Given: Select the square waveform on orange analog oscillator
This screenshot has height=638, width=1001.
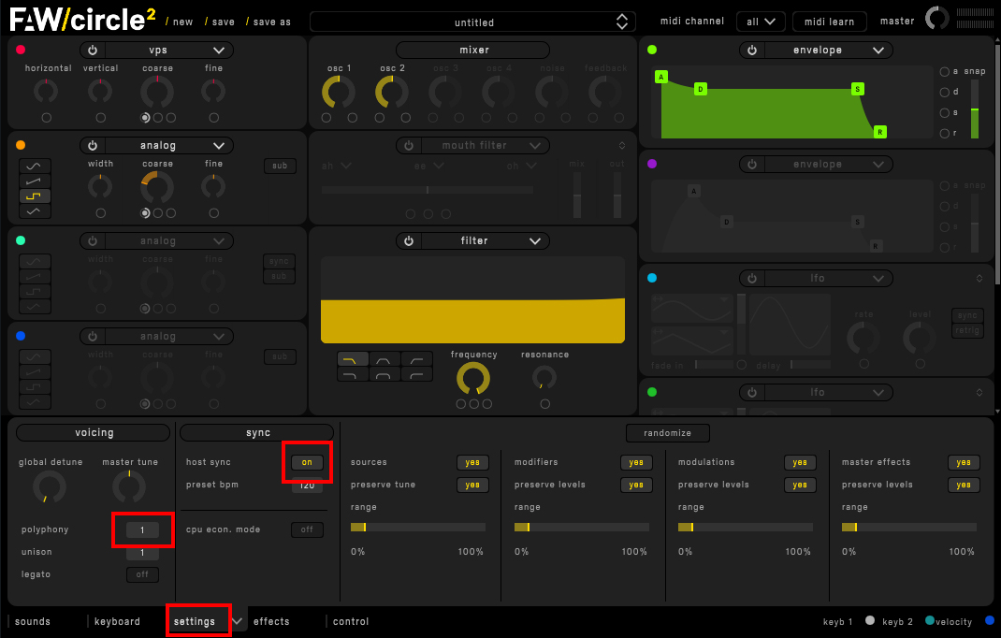Looking at the screenshot, I should point(35,196).
